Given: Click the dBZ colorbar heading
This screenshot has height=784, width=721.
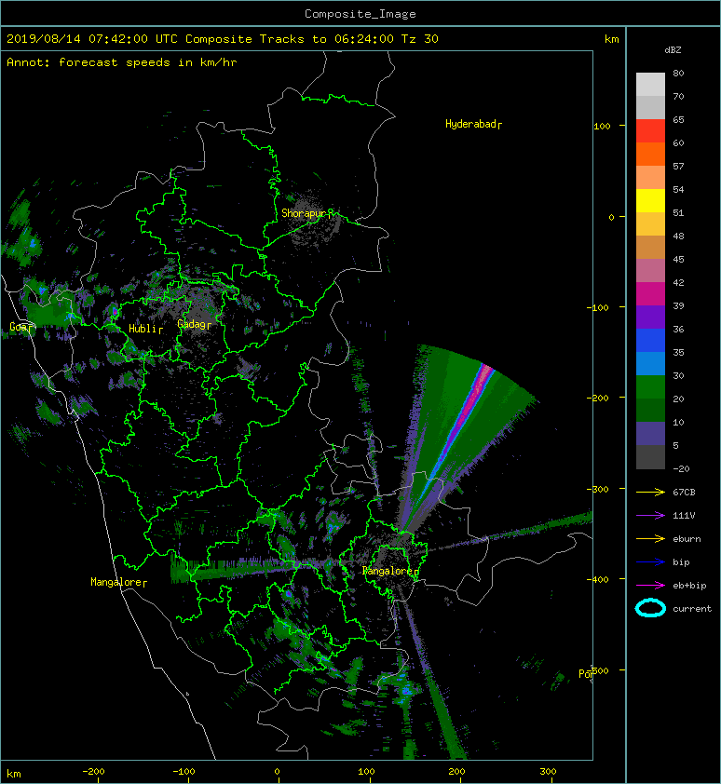Looking at the screenshot, I should (673, 50).
